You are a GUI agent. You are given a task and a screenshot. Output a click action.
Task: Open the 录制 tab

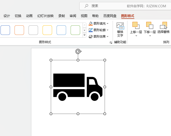coord(62,16)
